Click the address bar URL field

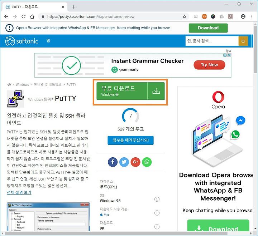point(114,16)
